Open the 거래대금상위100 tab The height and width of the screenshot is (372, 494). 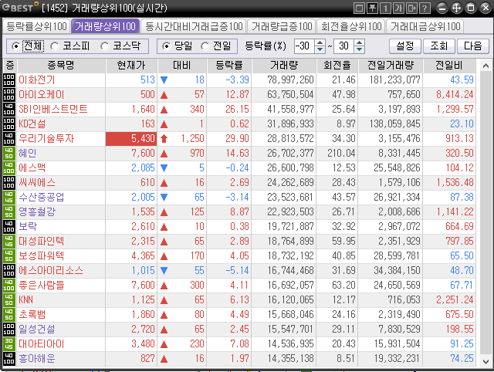coord(425,26)
